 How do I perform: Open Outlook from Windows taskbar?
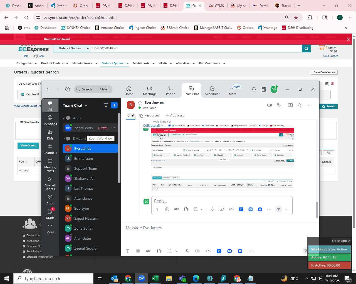pyautogui.click(x=114, y=278)
